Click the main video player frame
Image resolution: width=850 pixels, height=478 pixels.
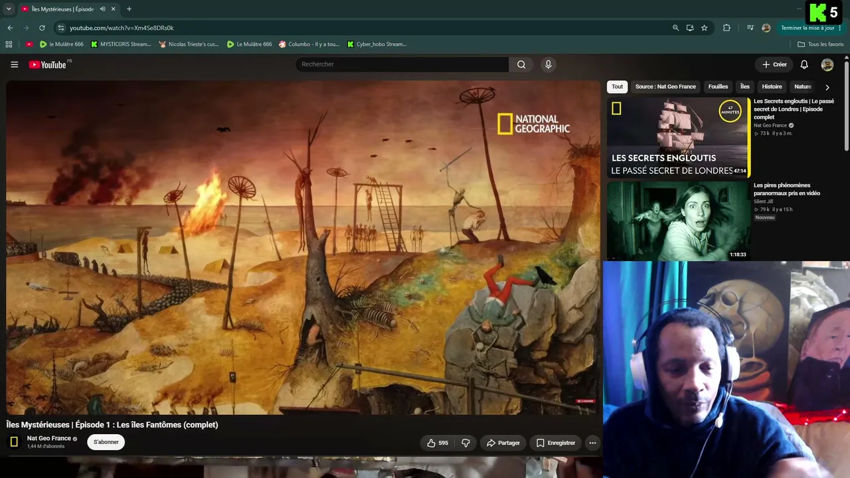[303, 248]
